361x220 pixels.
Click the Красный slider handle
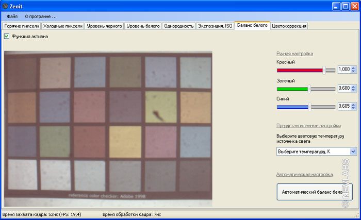coord(324,70)
